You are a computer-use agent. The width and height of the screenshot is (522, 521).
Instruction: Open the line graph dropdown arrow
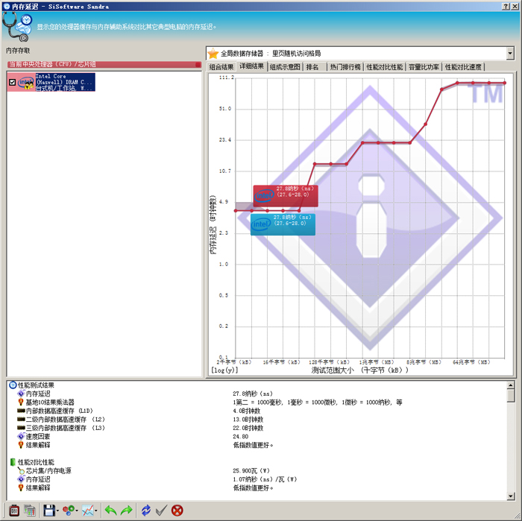(96, 511)
